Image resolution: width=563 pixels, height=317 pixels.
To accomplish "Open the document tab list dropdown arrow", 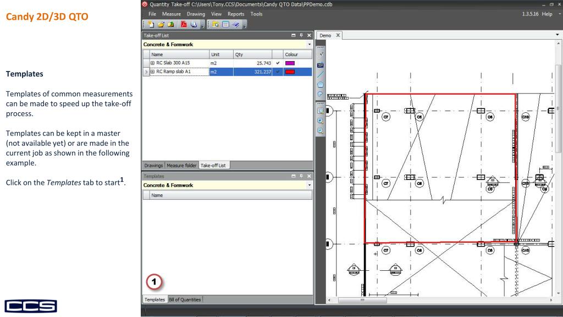I will (x=558, y=35).
